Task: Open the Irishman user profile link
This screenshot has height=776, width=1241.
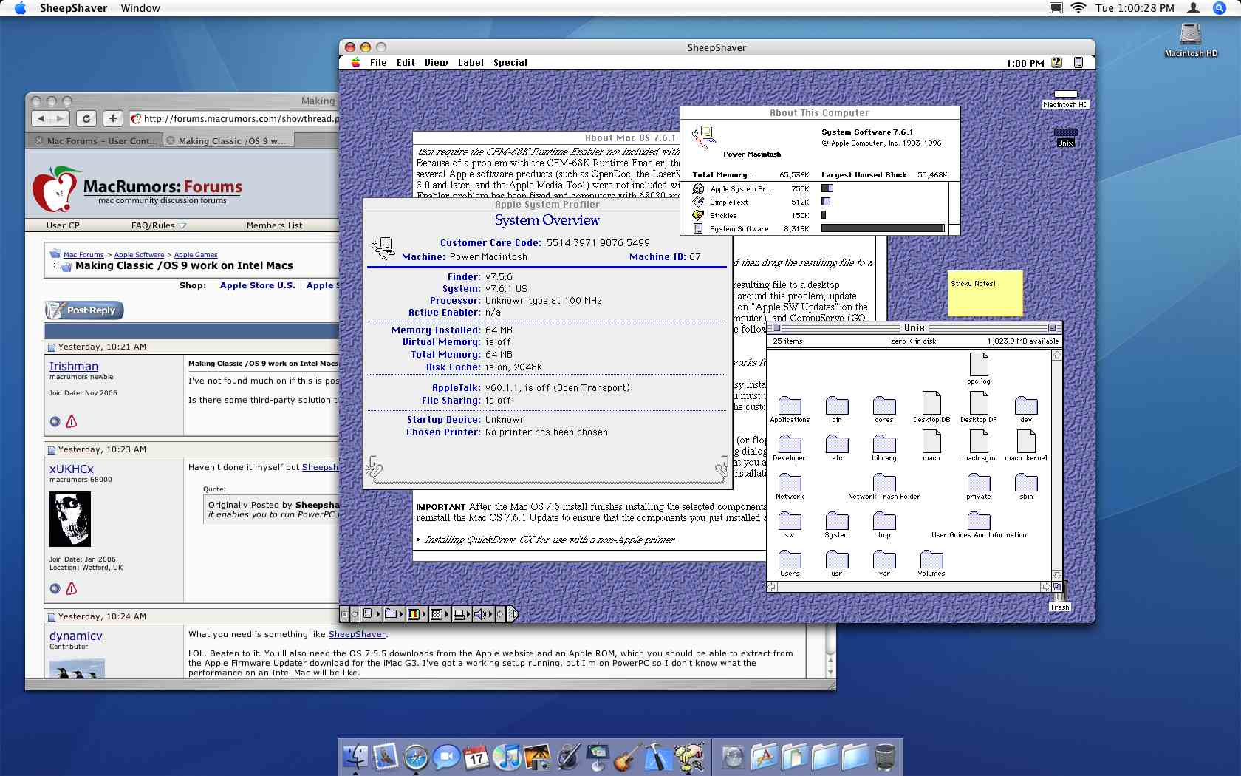Action: point(73,367)
